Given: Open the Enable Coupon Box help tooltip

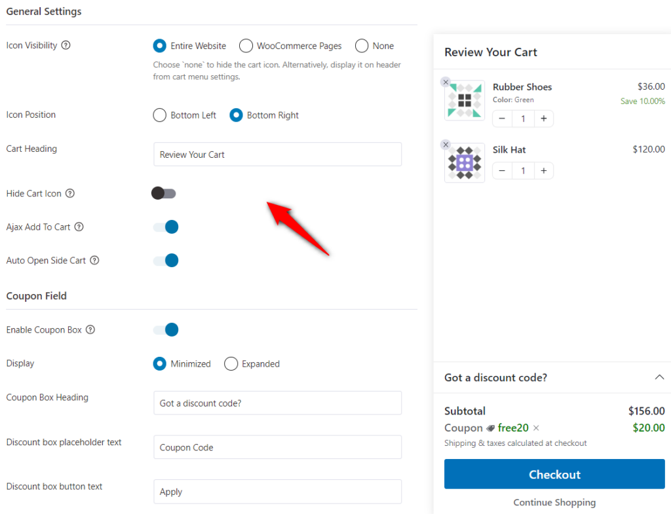Looking at the screenshot, I should click(x=90, y=329).
